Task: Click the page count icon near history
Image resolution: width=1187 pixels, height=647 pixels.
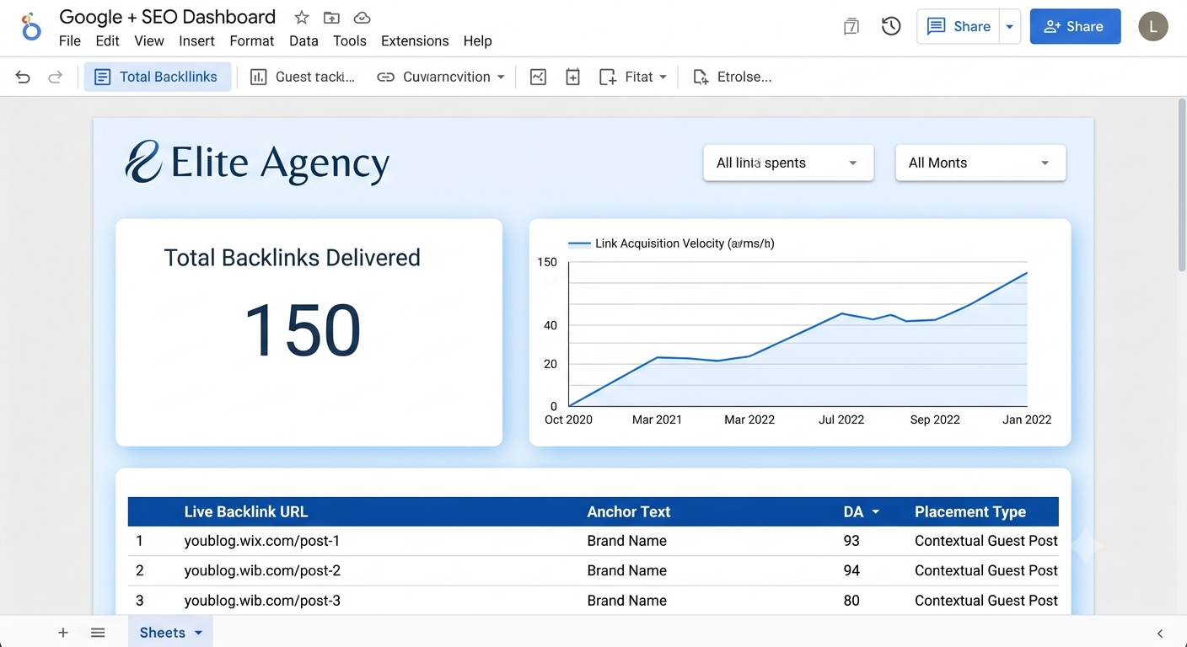Action: coord(851,27)
